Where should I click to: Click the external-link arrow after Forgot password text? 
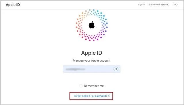pyautogui.click(x=109, y=96)
